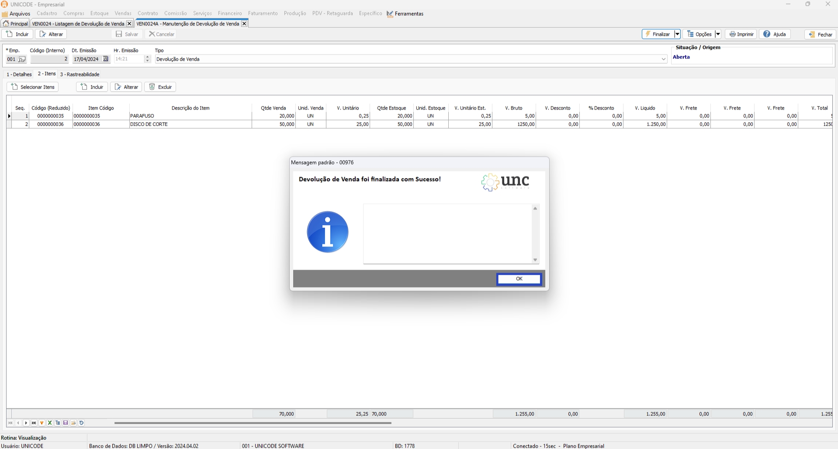
Task: Click the company lookup icon in Emp. field
Action: (22, 59)
